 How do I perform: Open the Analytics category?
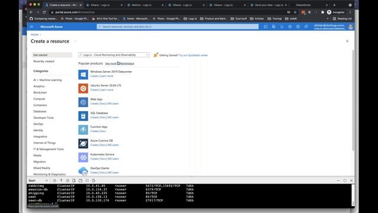click(x=39, y=86)
